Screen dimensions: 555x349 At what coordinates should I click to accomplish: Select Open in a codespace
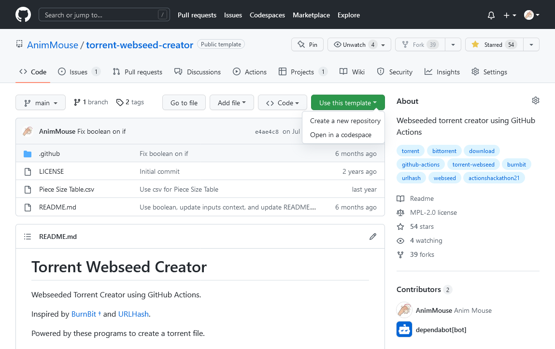[341, 135]
